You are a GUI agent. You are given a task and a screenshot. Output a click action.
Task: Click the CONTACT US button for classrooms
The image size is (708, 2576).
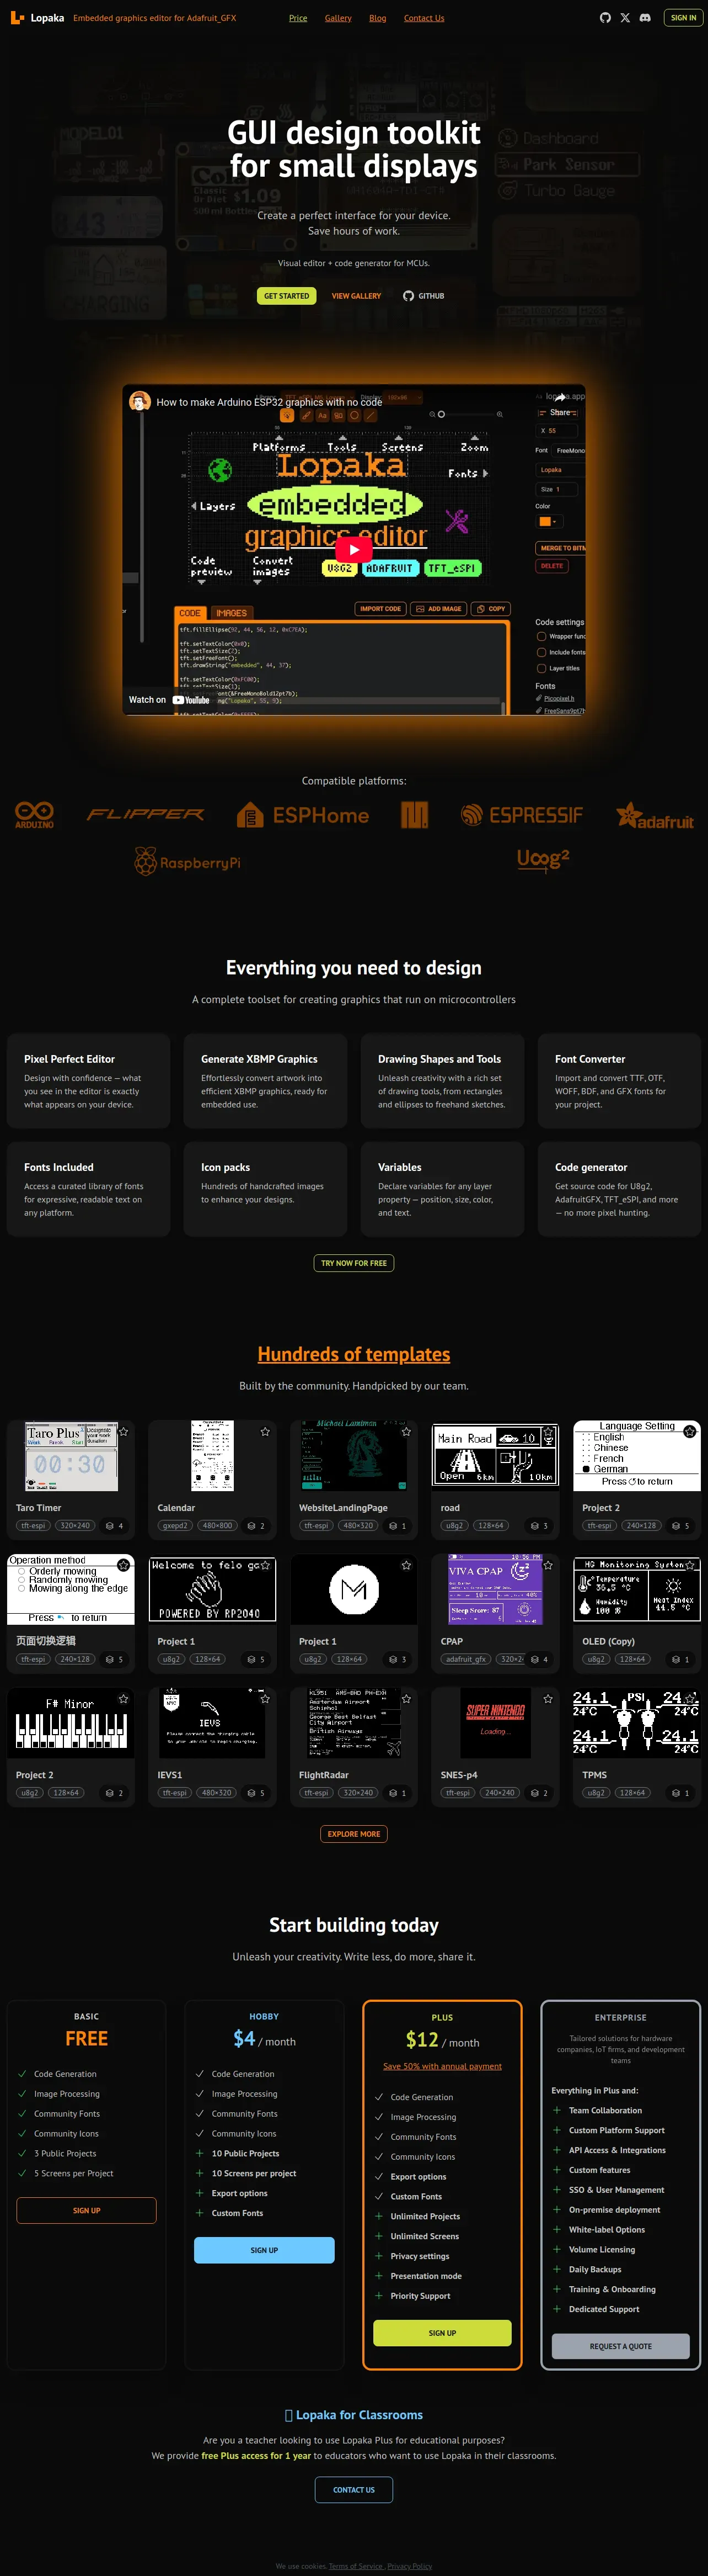click(355, 2490)
